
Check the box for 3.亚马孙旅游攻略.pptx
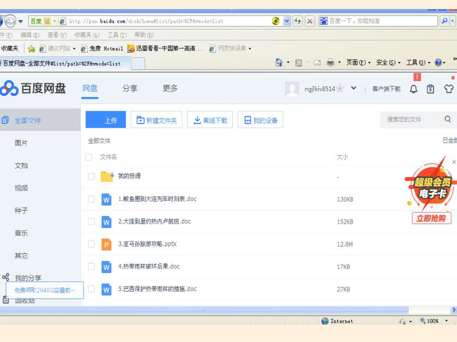(x=91, y=244)
